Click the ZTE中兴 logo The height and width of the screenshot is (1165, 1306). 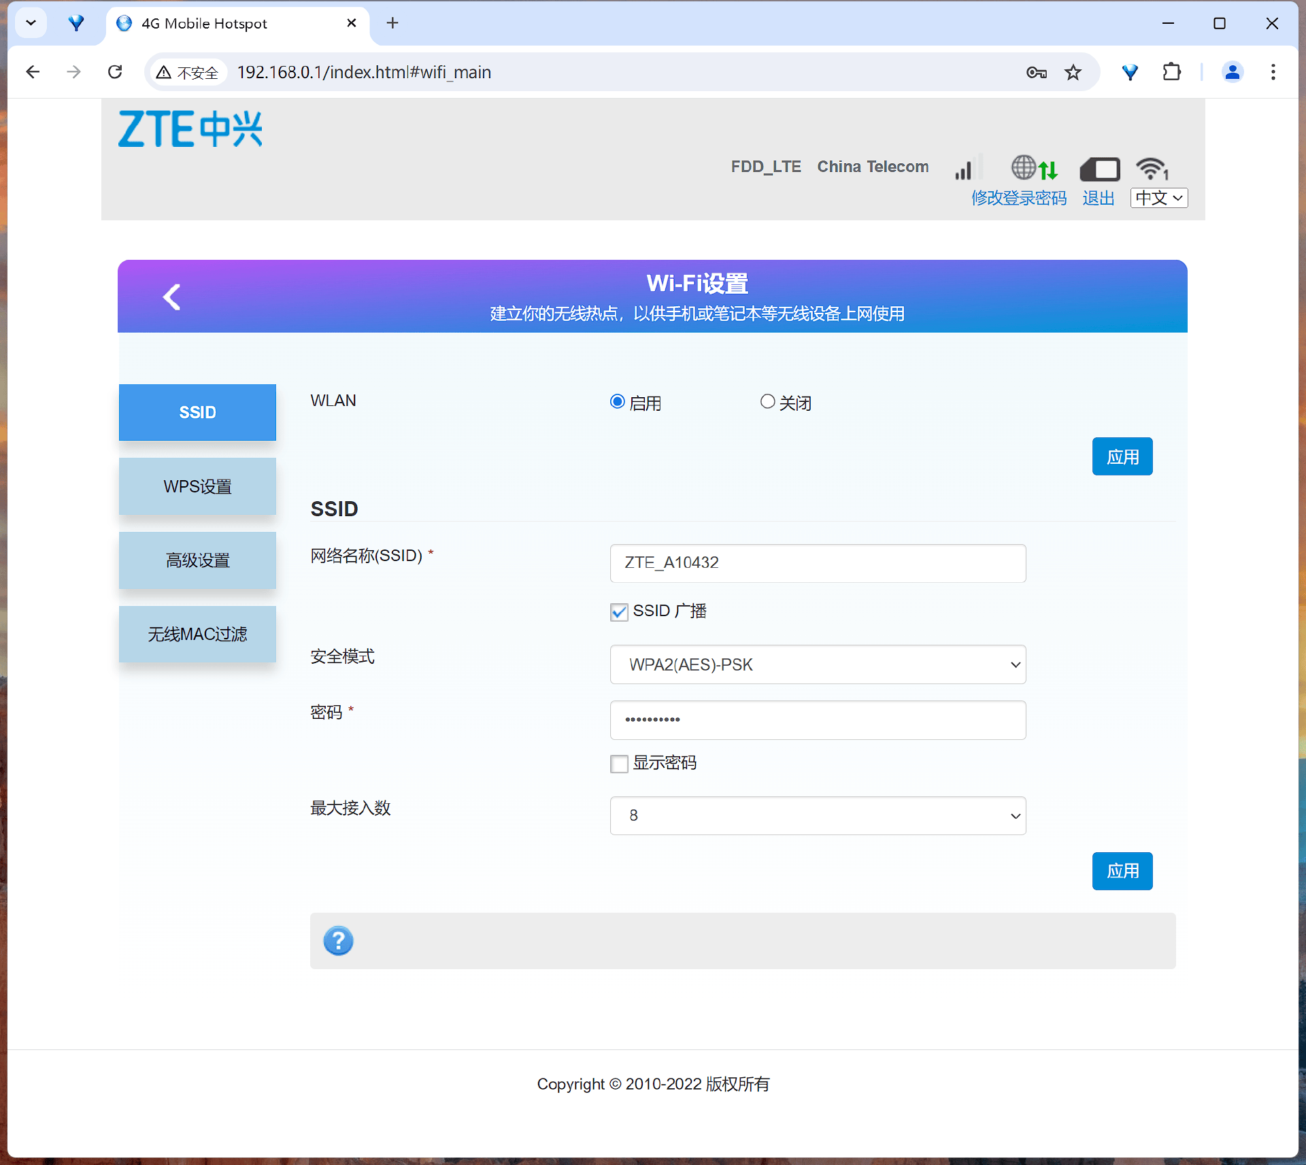(190, 129)
